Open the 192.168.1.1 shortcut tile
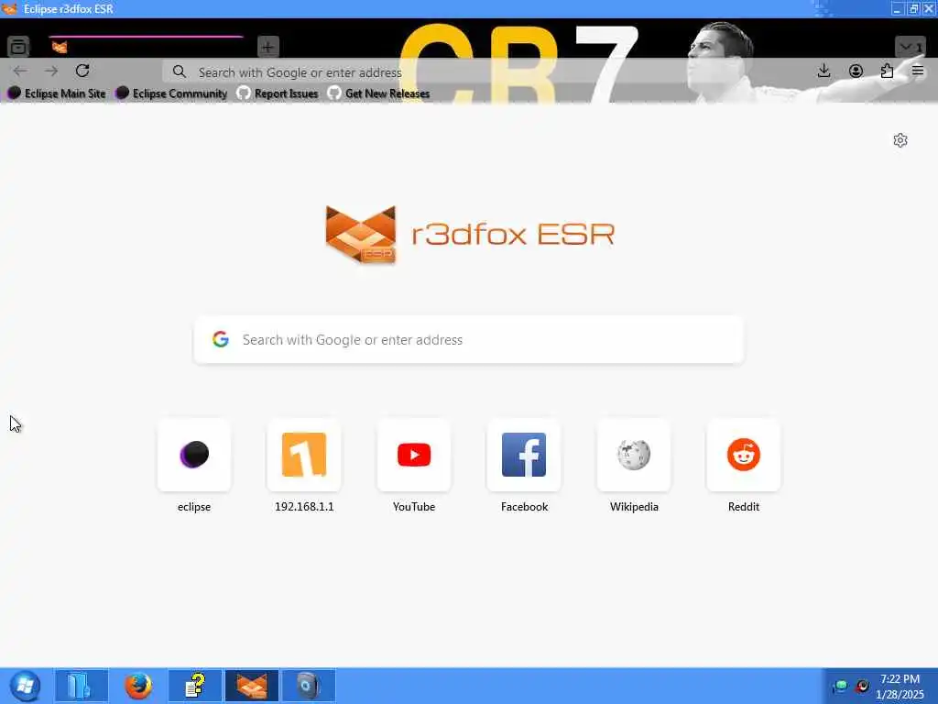This screenshot has height=704, width=938. [x=304, y=455]
